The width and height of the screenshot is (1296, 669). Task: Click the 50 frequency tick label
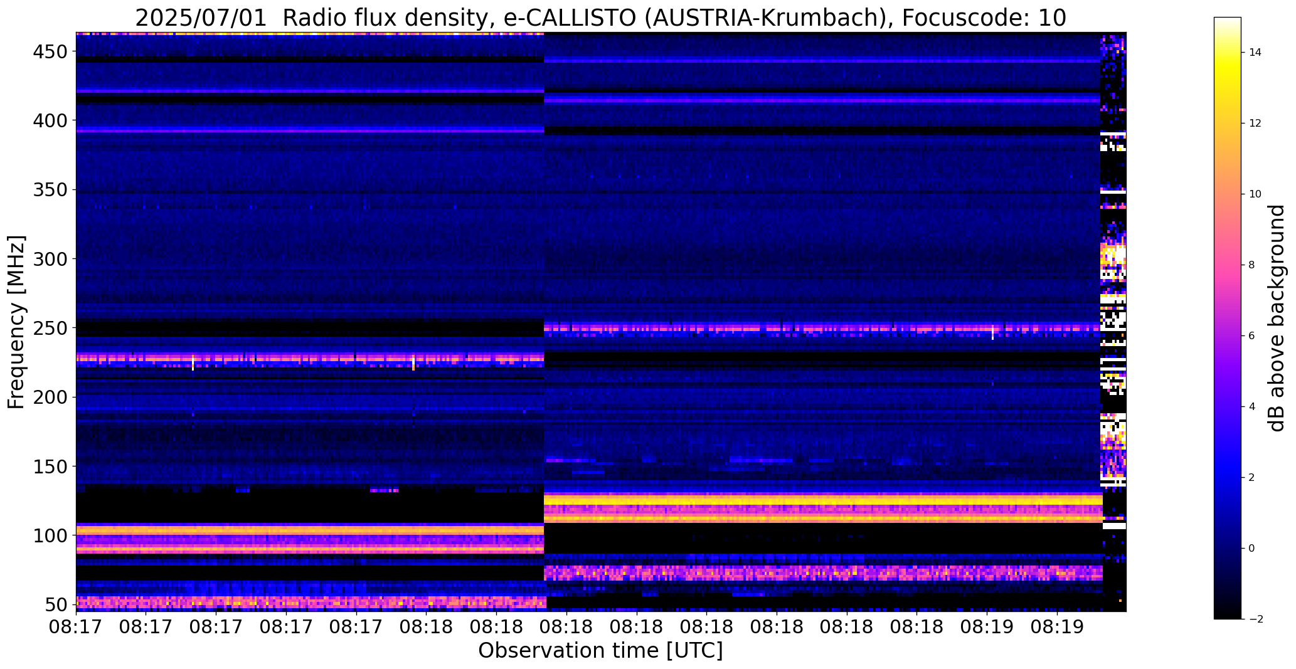56,604
